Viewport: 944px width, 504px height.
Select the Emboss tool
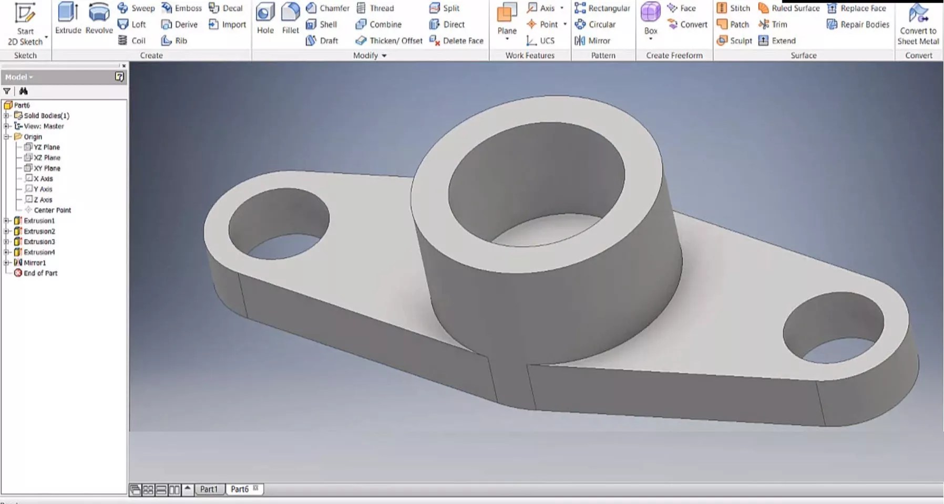tap(181, 8)
